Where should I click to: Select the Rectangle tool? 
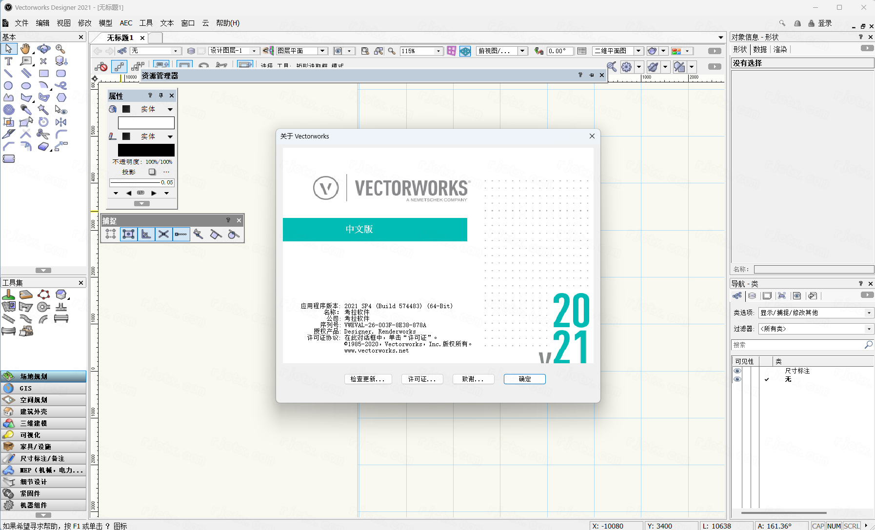[43, 73]
